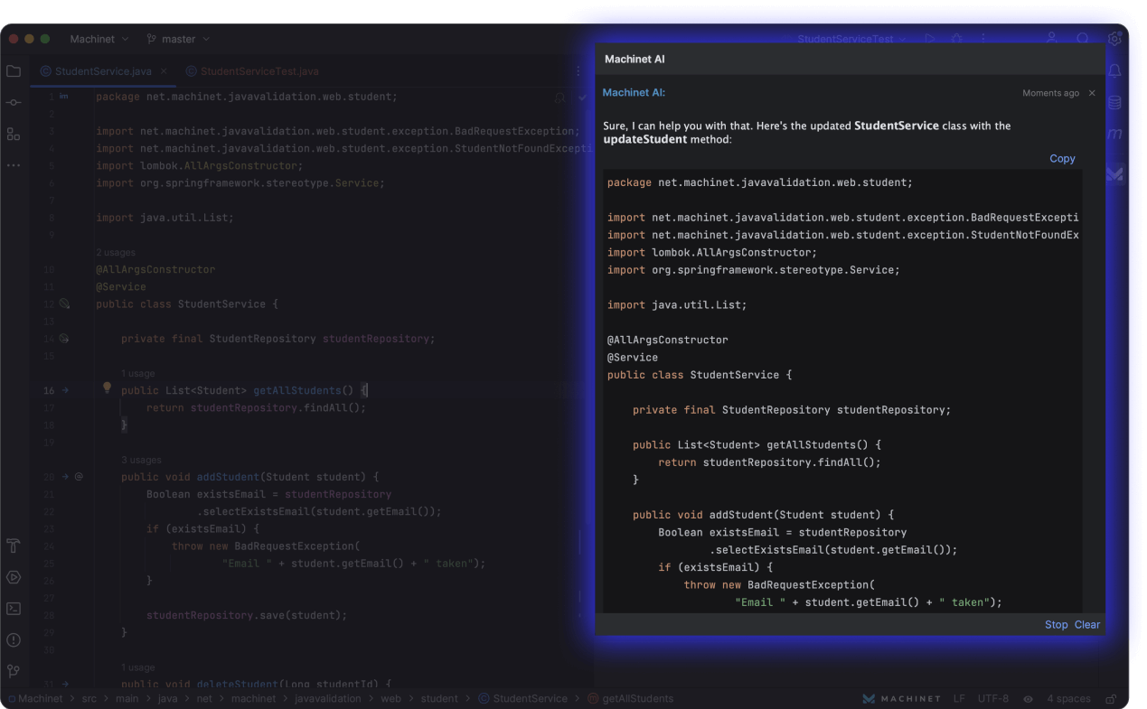
Task: Open the master branch dropdown
Action: coord(178,40)
